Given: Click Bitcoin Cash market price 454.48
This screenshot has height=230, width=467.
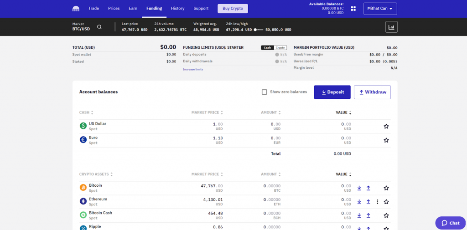Looking at the screenshot, I should click(216, 213).
